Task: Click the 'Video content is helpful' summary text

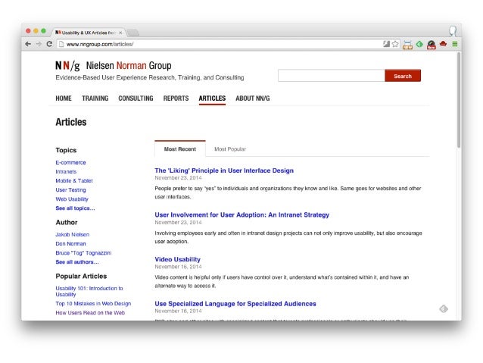Action: pyautogui.click(x=282, y=282)
